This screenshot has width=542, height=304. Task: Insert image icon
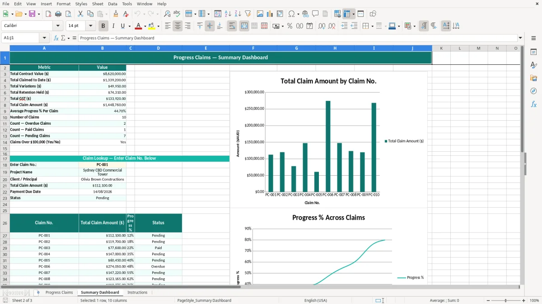pos(260,14)
